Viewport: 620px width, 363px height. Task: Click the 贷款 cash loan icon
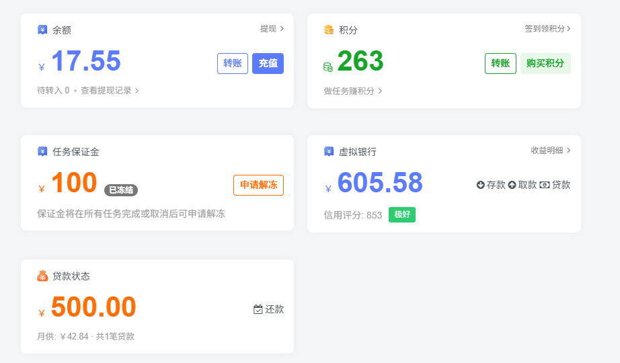[x=544, y=185]
